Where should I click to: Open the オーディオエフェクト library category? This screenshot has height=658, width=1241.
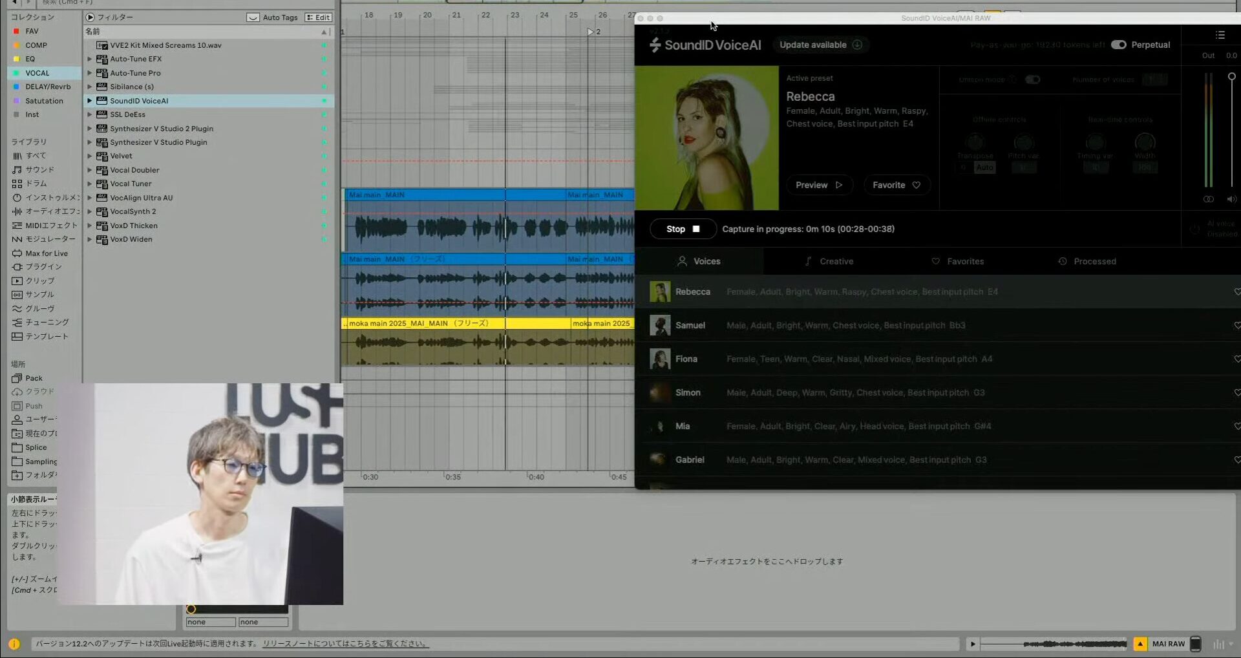pyautogui.click(x=45, y=211)
